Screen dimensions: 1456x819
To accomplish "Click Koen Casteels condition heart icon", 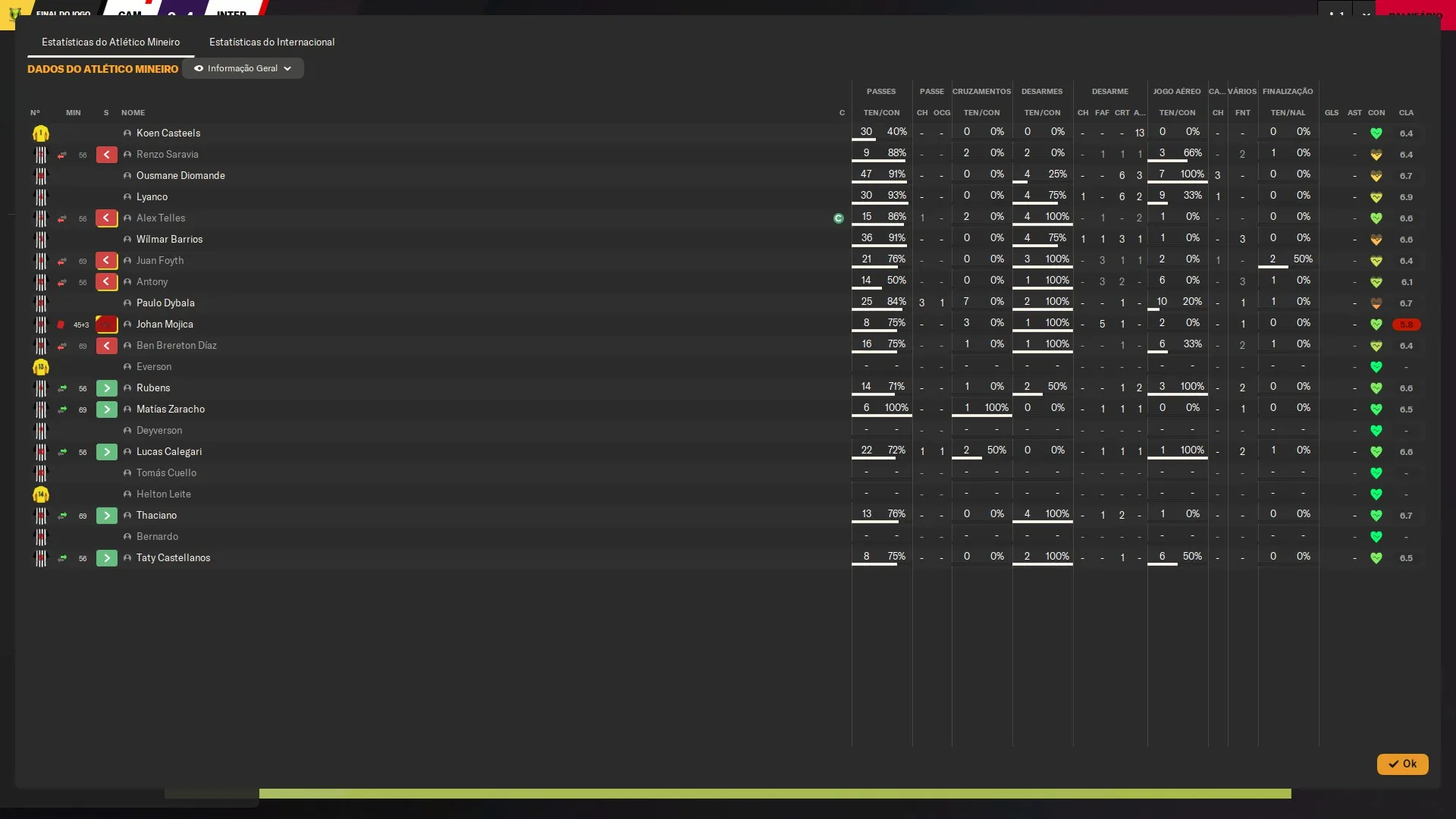I will pyautogui.click(x=1376, y=133).
